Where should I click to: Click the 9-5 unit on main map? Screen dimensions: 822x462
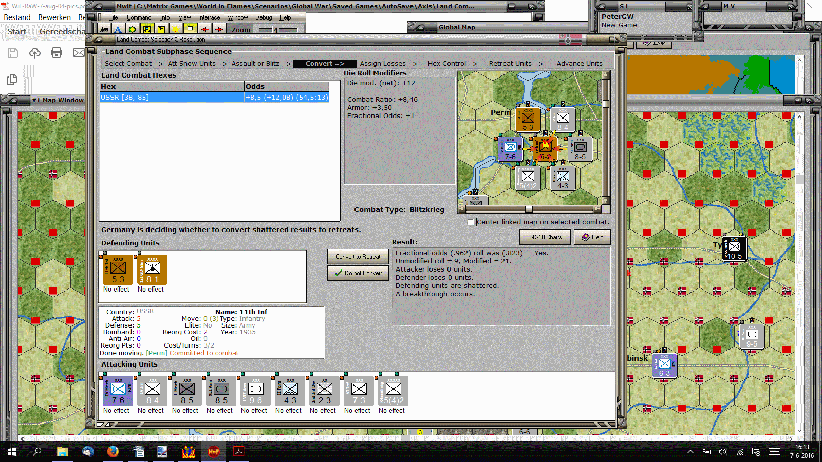(752, 336)
